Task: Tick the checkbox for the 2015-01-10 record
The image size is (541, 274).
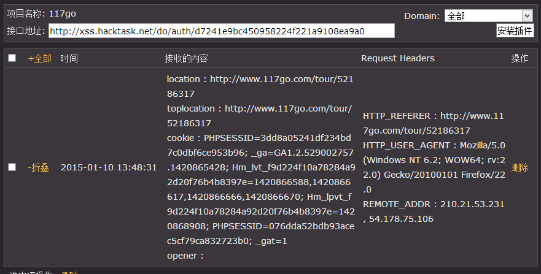Action: point(12,167)
